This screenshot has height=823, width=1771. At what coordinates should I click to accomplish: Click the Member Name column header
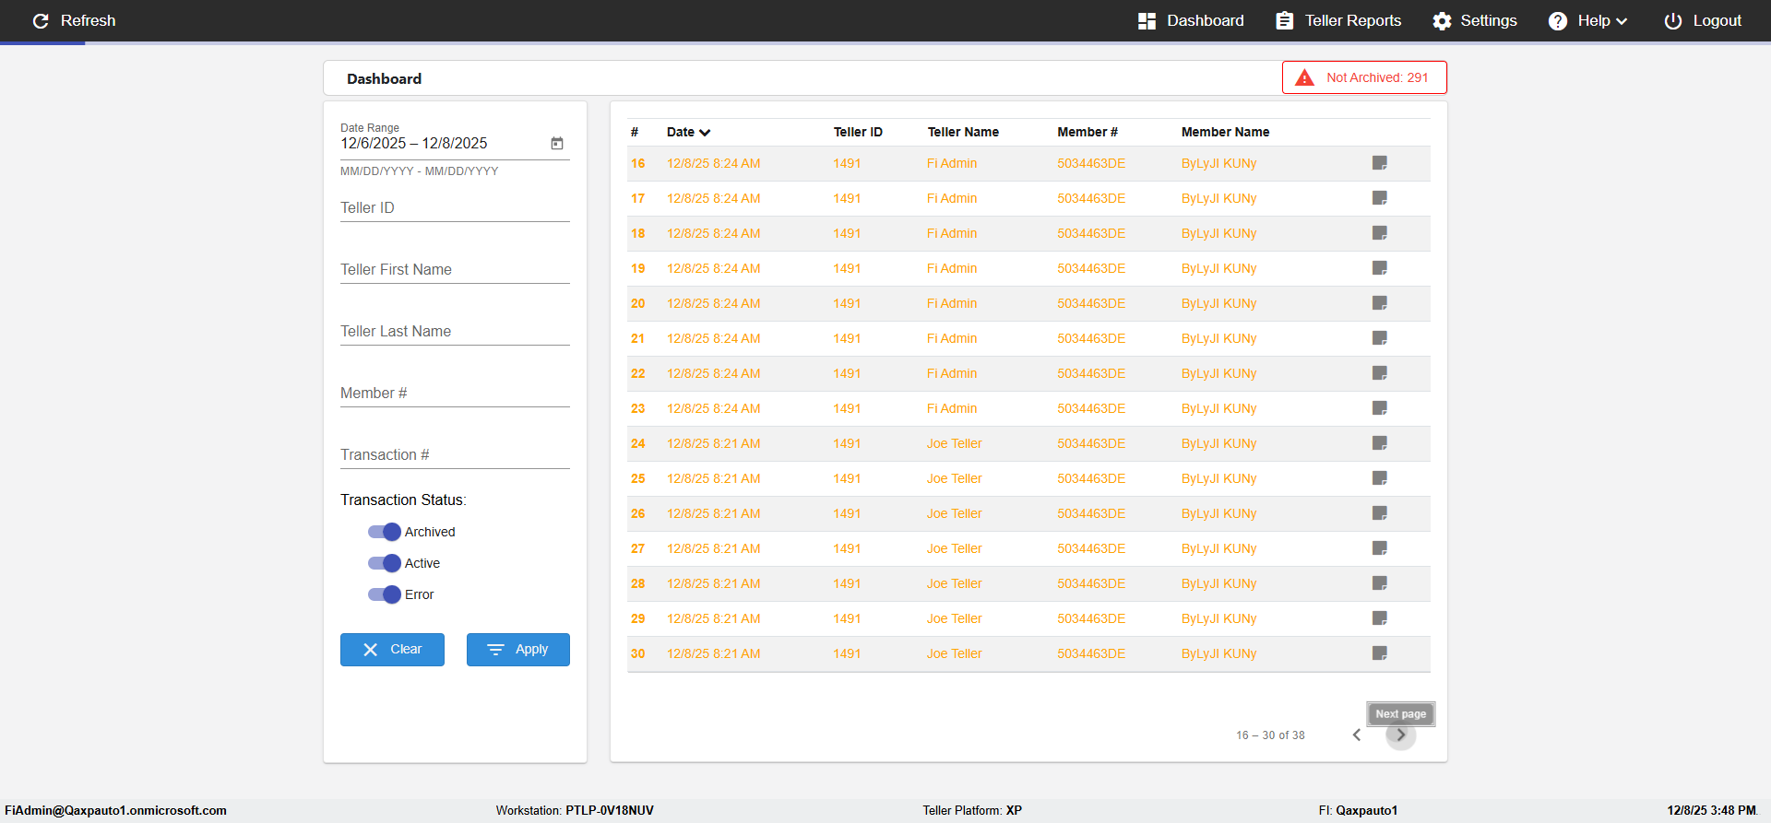(x=1225, y=132)
